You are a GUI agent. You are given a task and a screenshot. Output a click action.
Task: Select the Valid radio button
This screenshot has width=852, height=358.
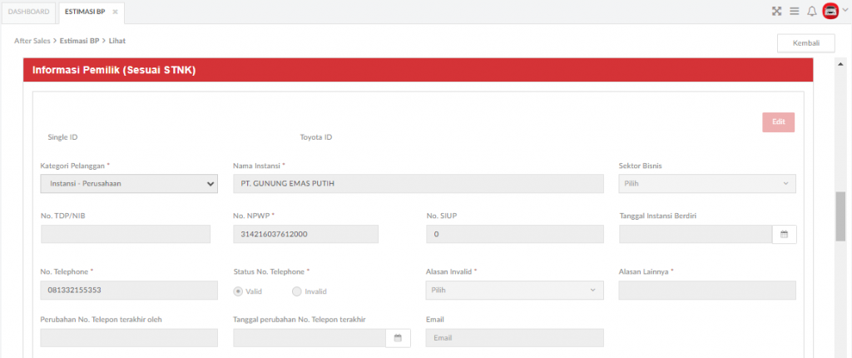[x=237, y=291]
